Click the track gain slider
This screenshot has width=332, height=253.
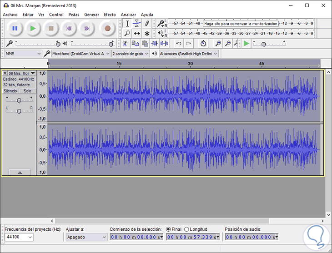point(19,100)
